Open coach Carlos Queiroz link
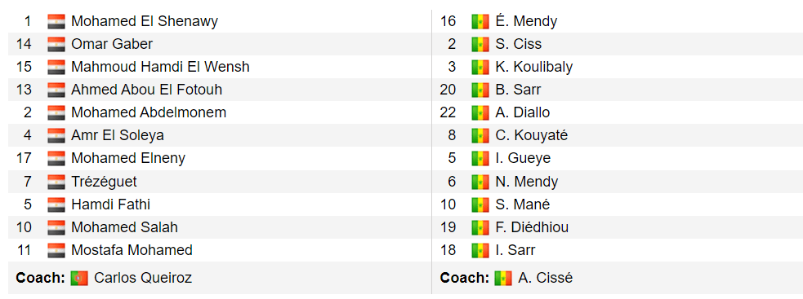This screenshot has height=299, width=803. 143,278
